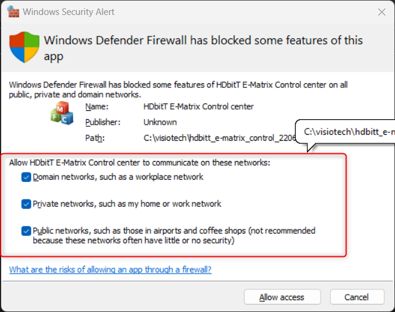Image resolution: width=395 pixels, height=312 pixels.
Task: Disable the Public networks checkbox
Action: [x=26, y=231]
